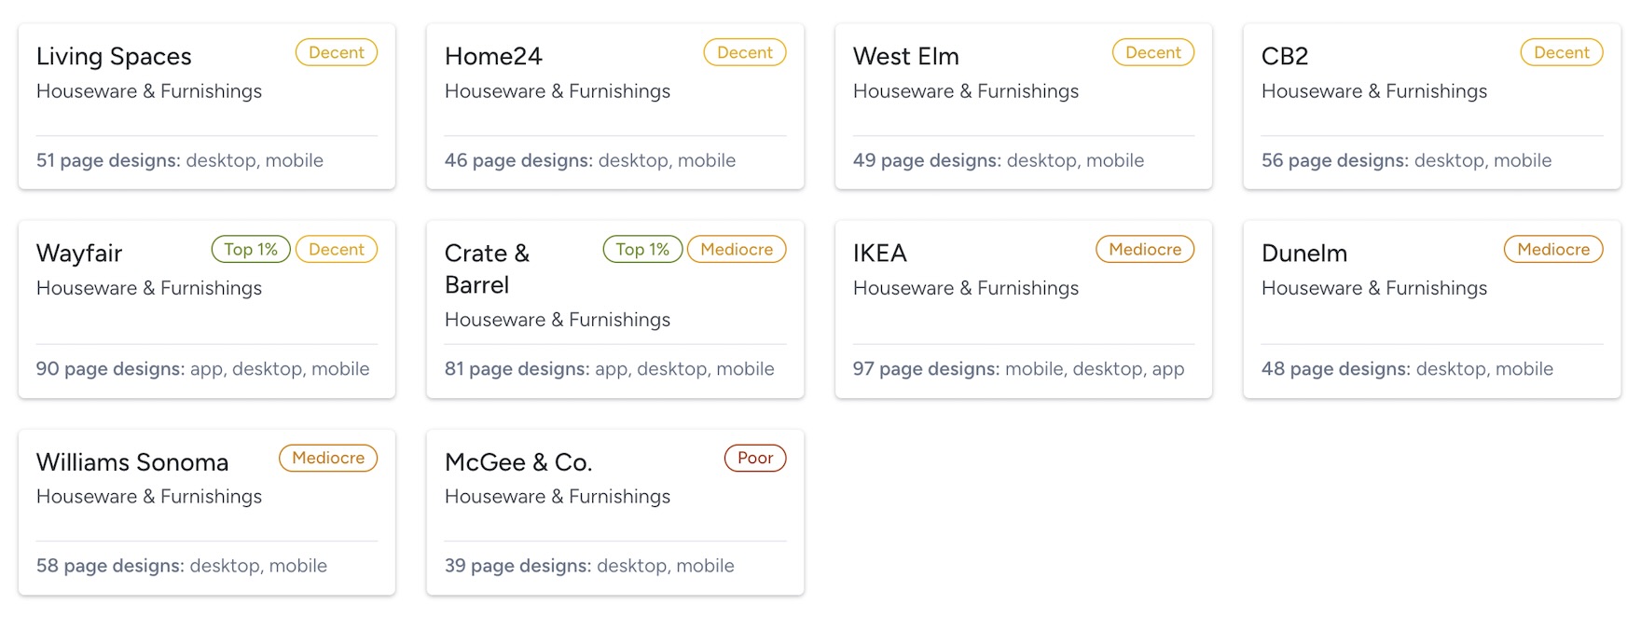Select the Dunelm heading
The height and width of the screenshot is (618, 1641).
pyautogui.click(x=1303, y=254)
